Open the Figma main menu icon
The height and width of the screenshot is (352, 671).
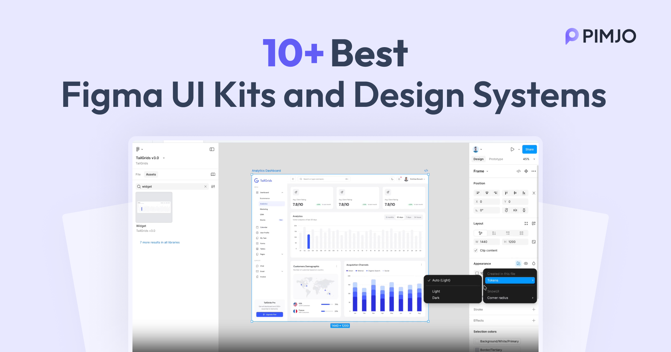pos(138,149)
